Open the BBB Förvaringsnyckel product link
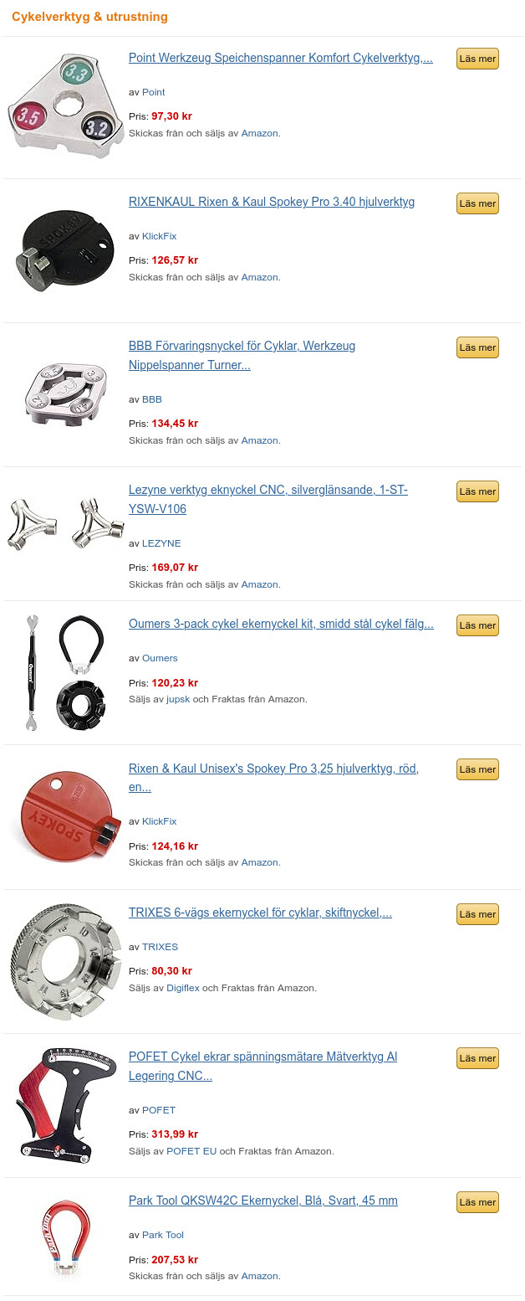The height and width of the screenshot is (1301, 525). pyautogui.click(x=242, y=356)
